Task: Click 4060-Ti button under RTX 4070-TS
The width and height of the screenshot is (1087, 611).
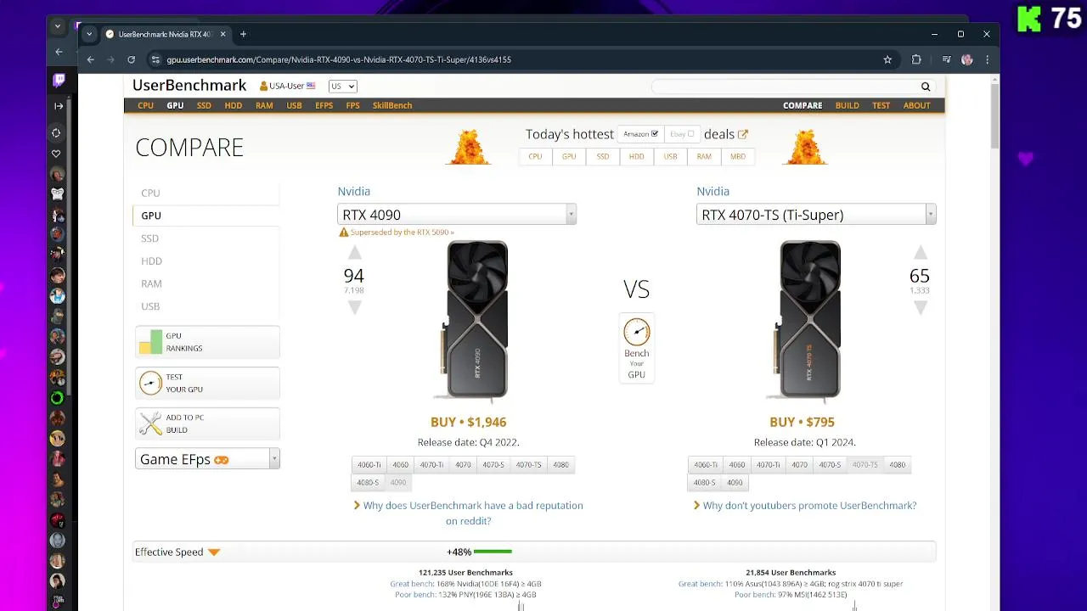Action: tap(706, 464)
